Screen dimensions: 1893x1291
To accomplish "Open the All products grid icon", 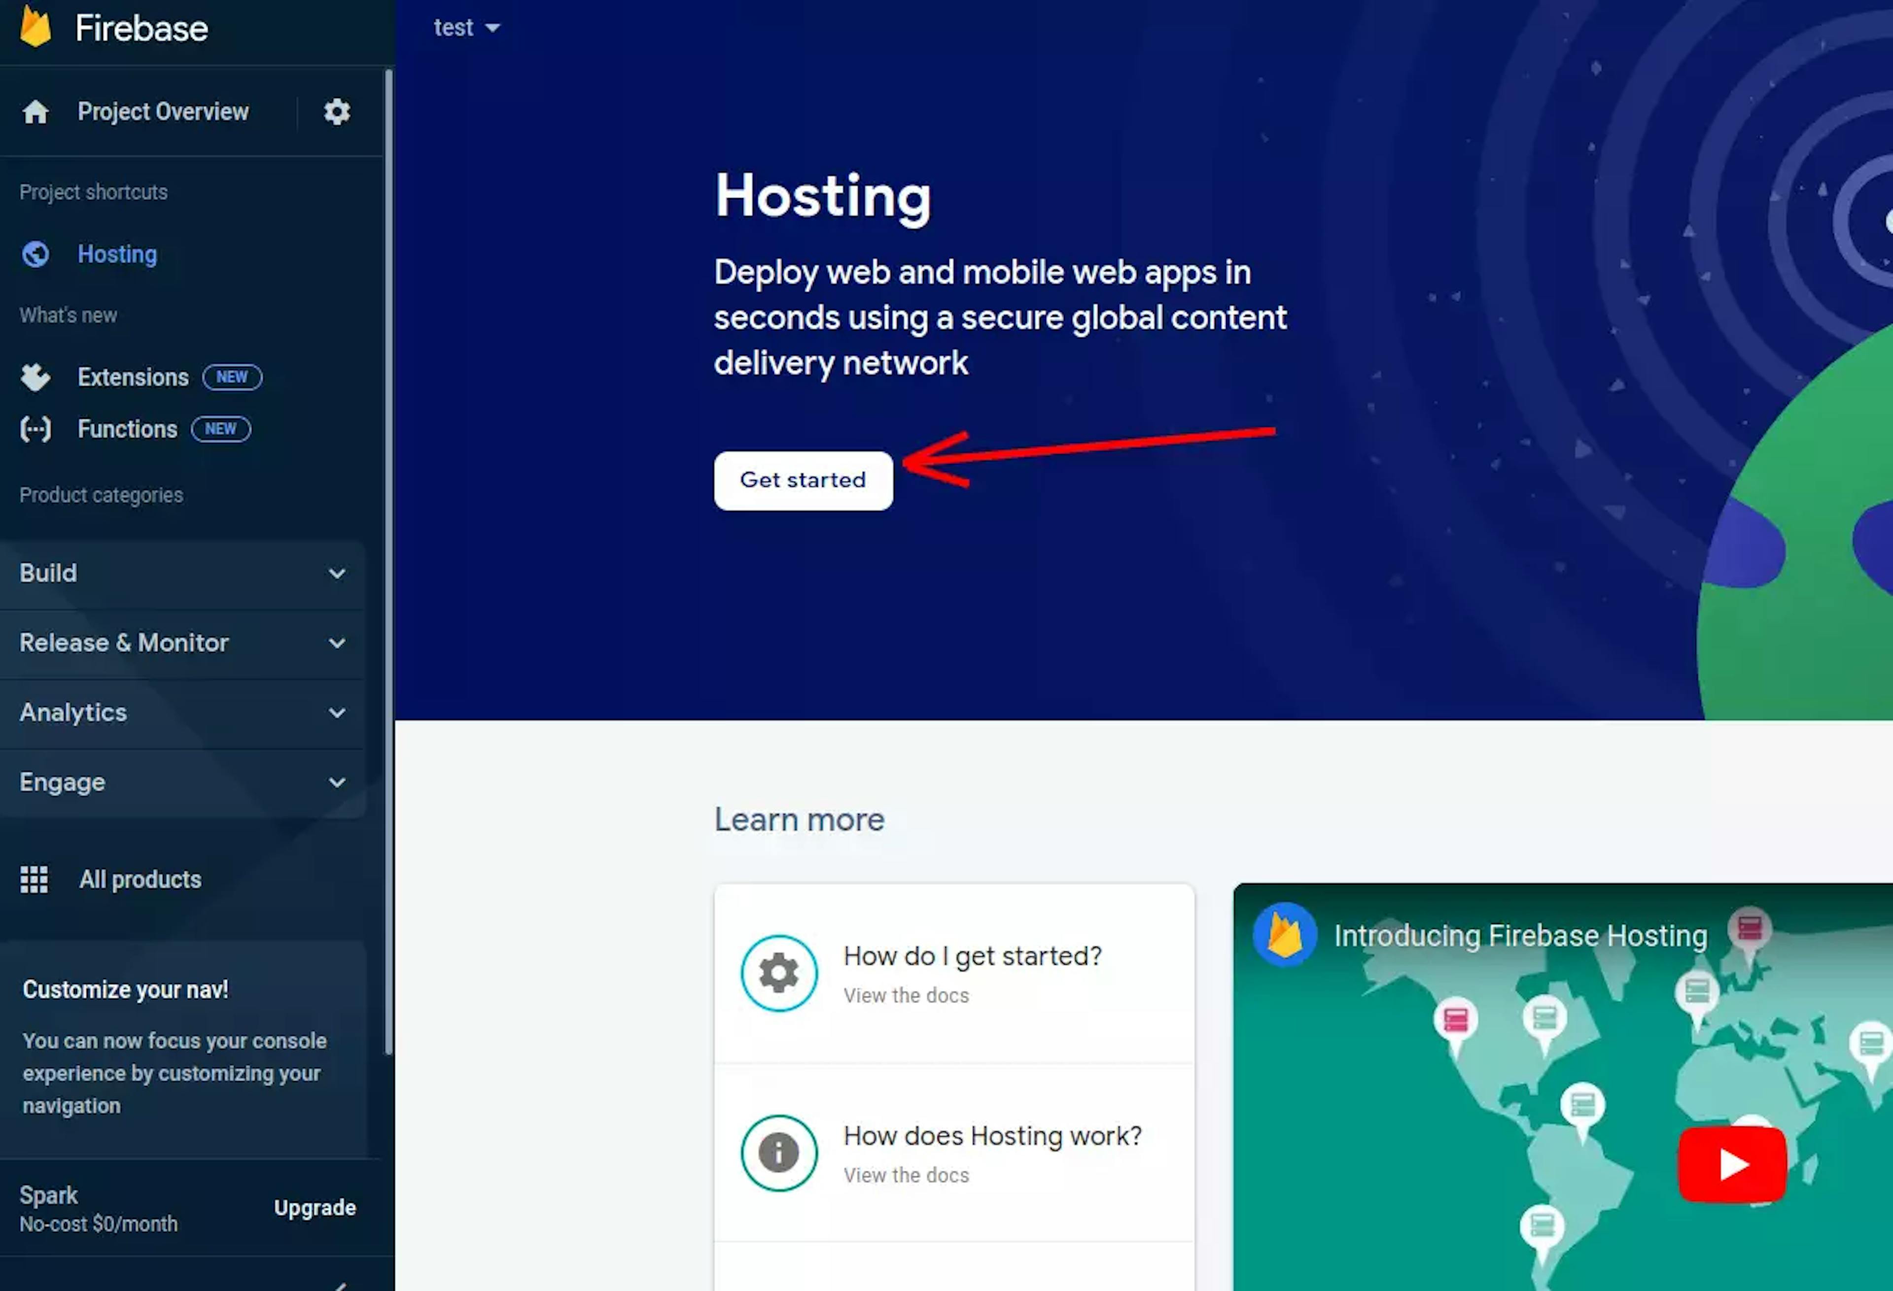I will [x=34, y=879].
